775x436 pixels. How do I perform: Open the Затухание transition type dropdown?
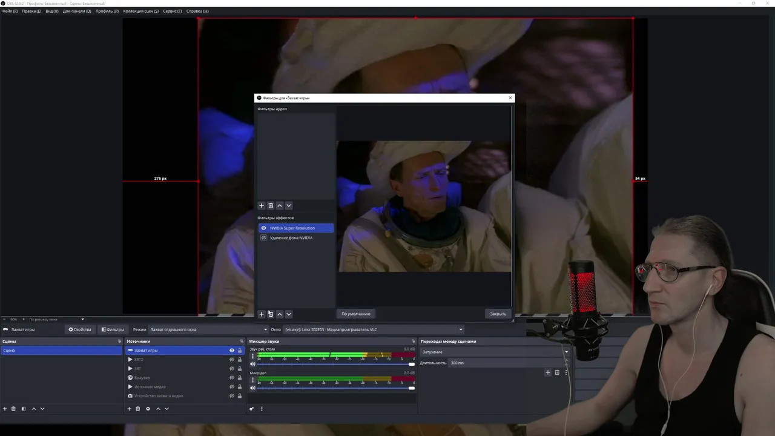tap(495, 352)
